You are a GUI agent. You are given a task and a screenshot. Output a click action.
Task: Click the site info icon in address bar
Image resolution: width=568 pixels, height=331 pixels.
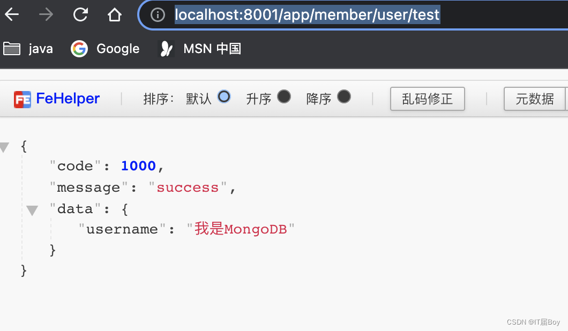[157, 15]
